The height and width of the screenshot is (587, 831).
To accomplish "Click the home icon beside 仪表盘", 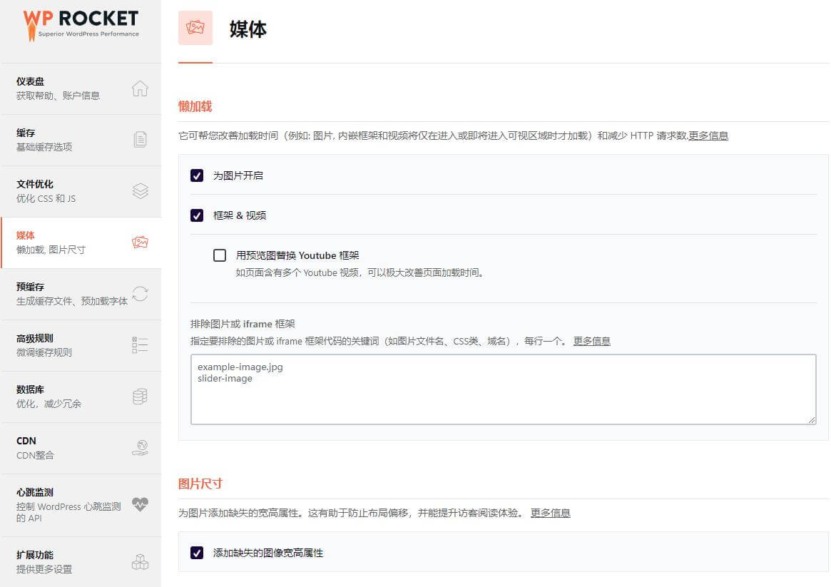I will [x=141, y=88].
